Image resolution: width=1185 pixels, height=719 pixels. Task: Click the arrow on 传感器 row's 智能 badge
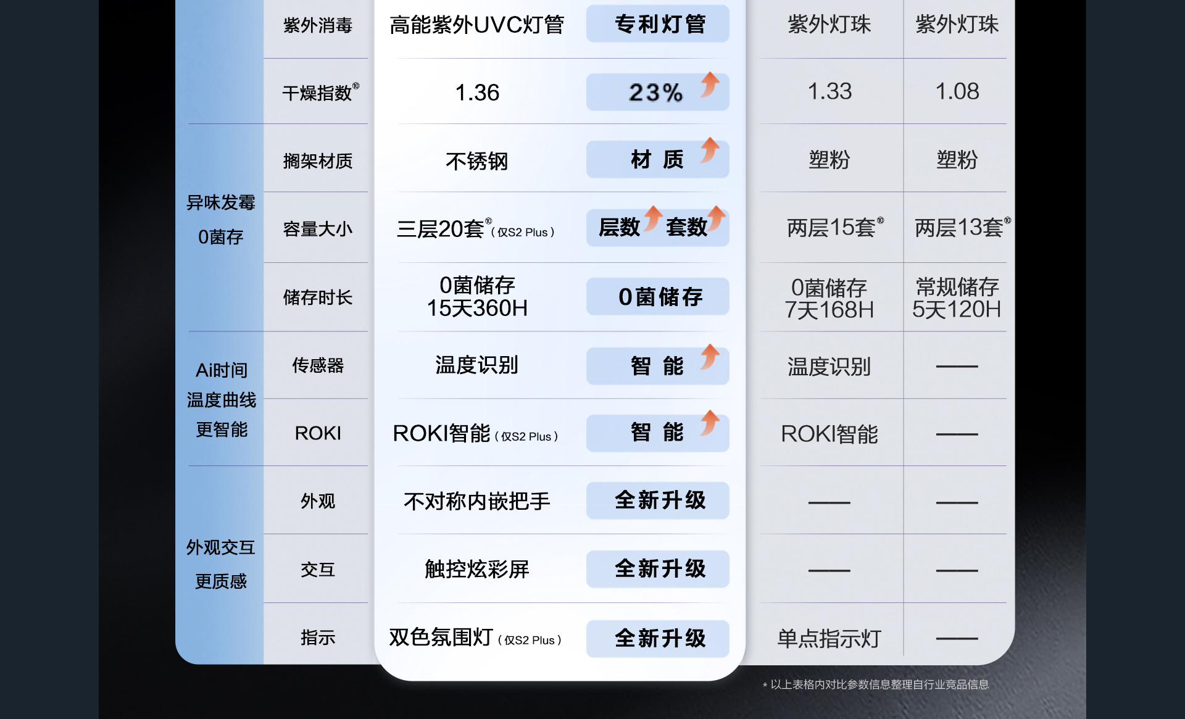710,357
